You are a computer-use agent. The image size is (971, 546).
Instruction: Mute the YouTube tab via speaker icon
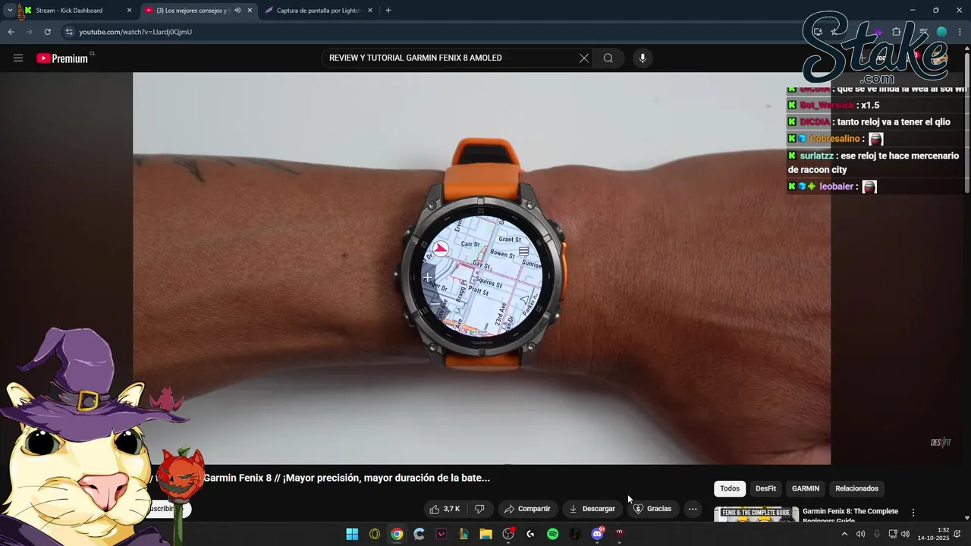[237, 11]
